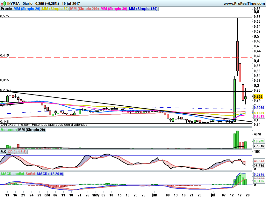
Task: Click the MM (Simple 20) price label
Action: coord(27,9)
